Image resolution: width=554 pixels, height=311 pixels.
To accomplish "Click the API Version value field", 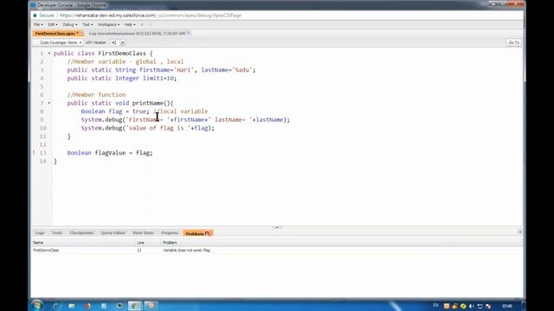I will [115, 42].
